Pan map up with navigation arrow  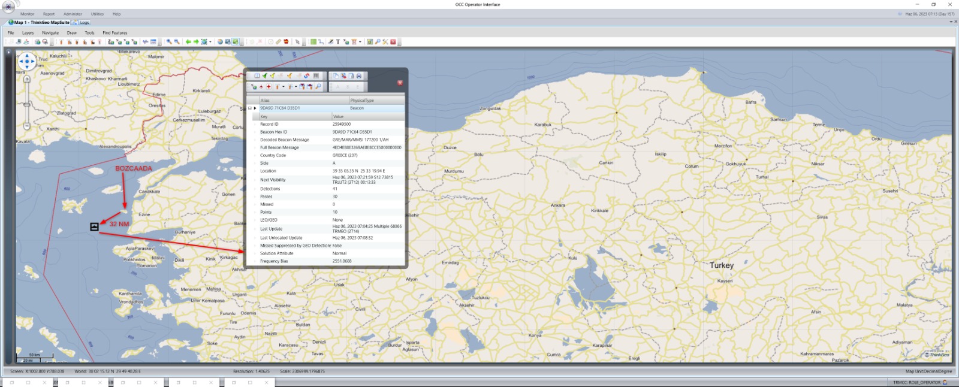27,56
